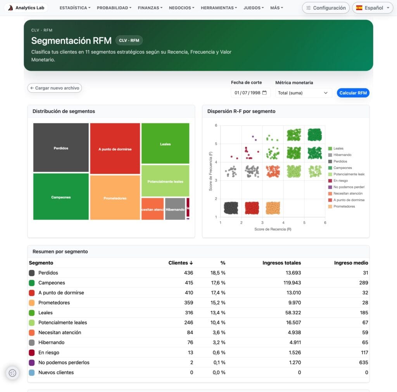Select the Hibernando treemap block
The height and width of the screenshot is (392, 397).
click(x=175, y=209)
